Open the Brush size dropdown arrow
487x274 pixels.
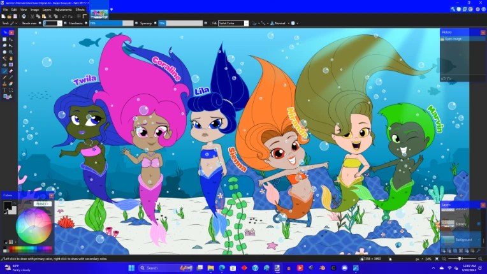[x=60, y=24]
